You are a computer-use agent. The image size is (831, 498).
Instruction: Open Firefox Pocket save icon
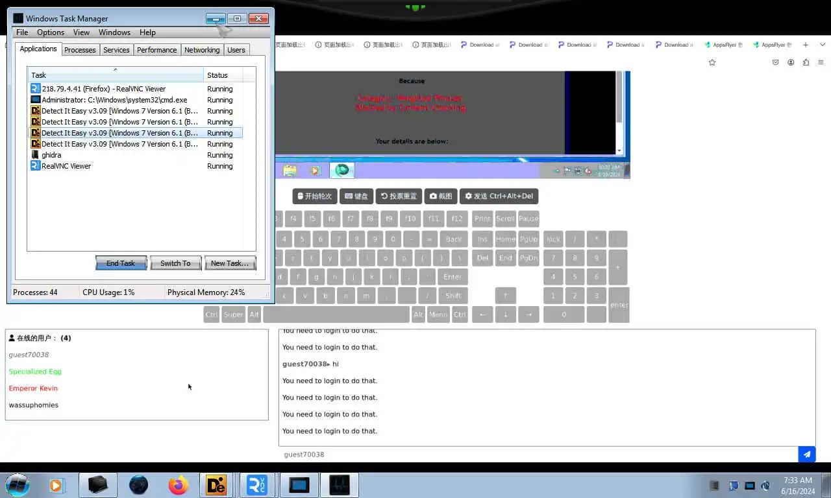click(x=775, y=62)
